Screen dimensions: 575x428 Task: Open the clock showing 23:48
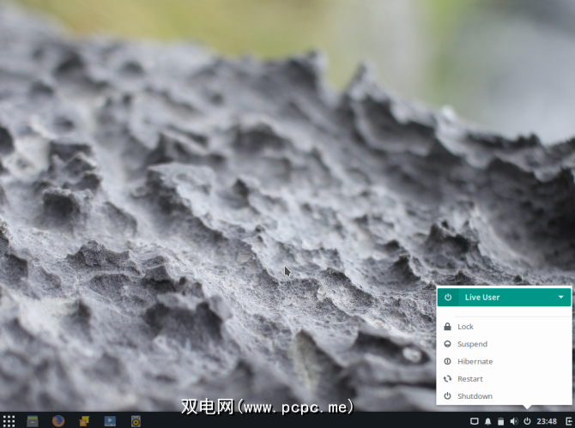pyautogui.click(x=547, y=421)
